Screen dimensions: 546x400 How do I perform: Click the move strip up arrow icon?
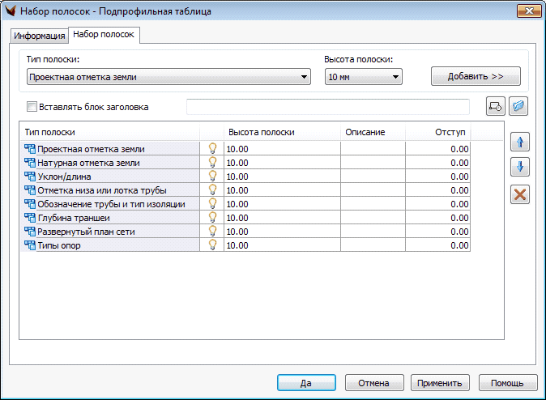tap(519, 142)
